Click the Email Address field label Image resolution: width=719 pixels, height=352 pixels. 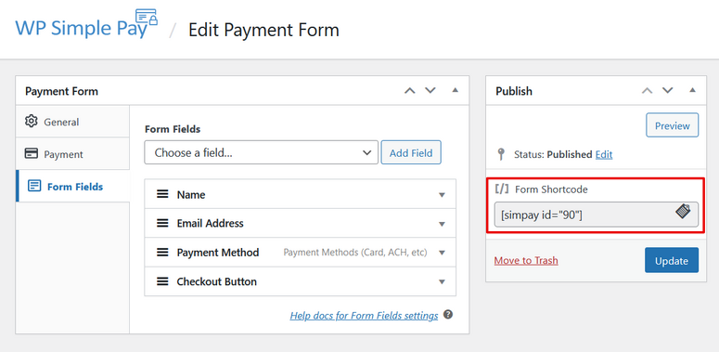(210, 224)
